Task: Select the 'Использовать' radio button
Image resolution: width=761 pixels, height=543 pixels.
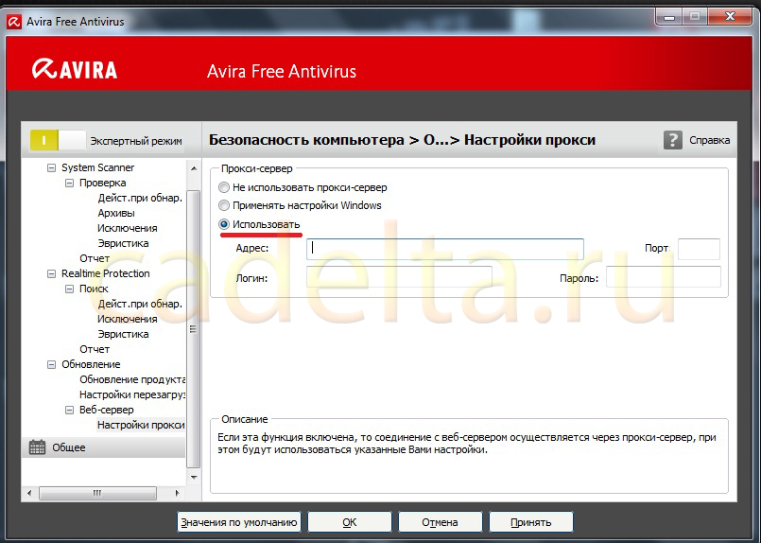Action: coord(224,224)
